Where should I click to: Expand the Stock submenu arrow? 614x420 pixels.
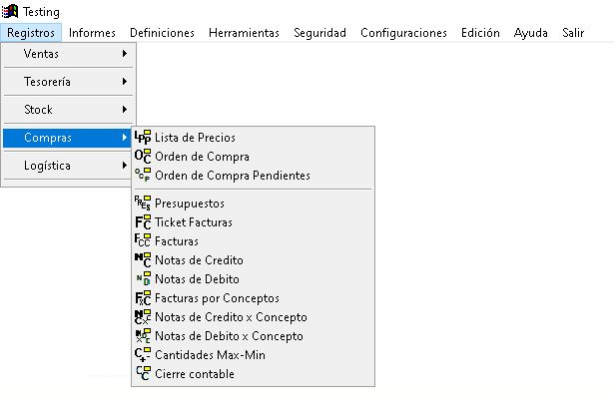coord(125,109)
